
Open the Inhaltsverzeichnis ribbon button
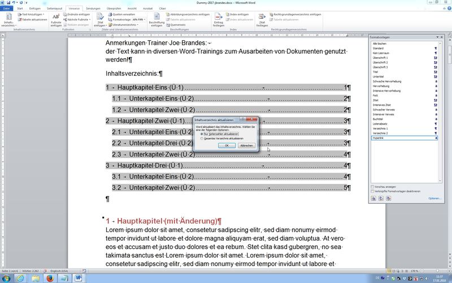9,20
